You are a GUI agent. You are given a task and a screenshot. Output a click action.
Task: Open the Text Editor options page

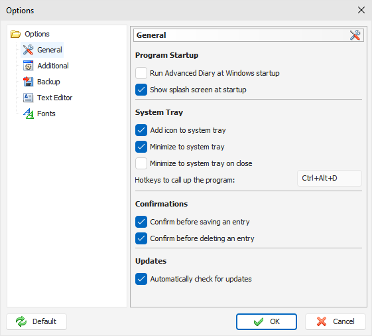55,98
